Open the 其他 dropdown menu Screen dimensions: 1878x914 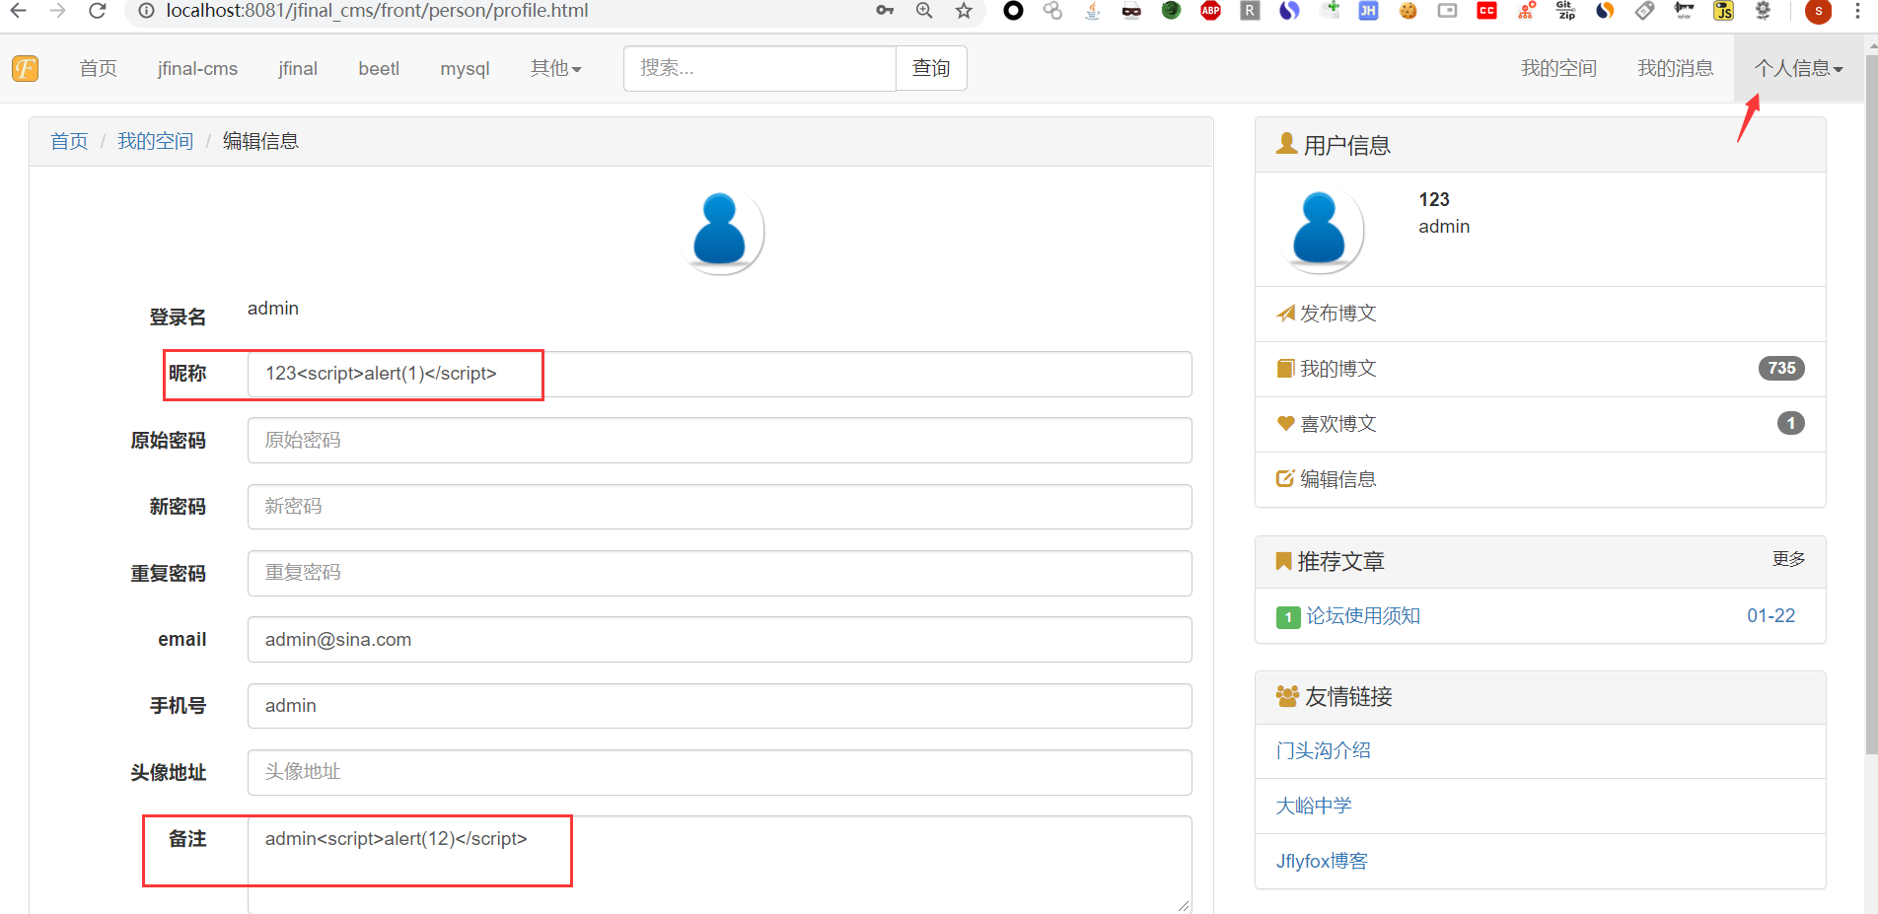pos(555,68)
